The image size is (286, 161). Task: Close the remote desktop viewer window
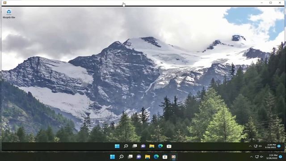pyautogui.click(x=280, y=3)
